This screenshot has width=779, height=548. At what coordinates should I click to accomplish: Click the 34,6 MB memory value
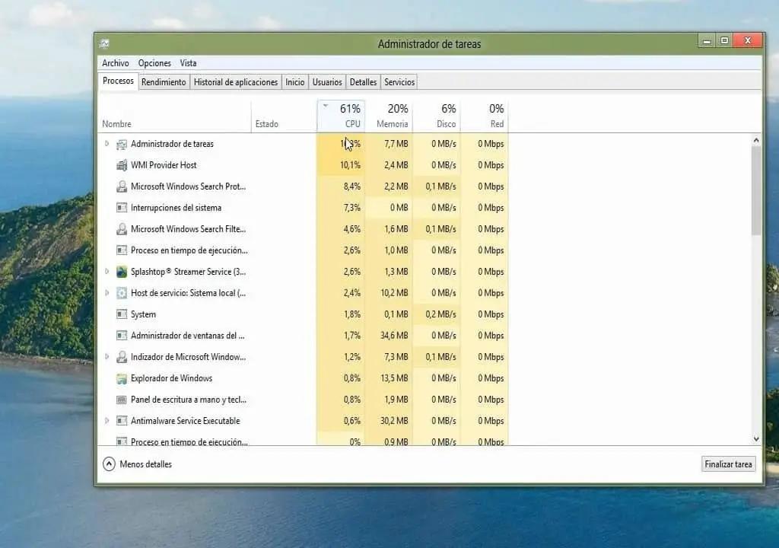395,336
